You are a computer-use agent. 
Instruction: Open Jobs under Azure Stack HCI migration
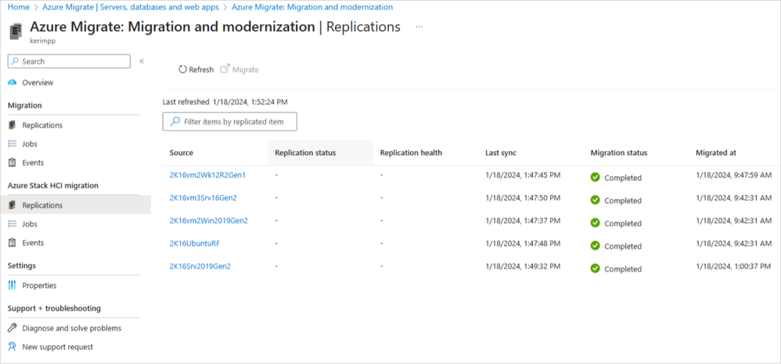point(30,224)
